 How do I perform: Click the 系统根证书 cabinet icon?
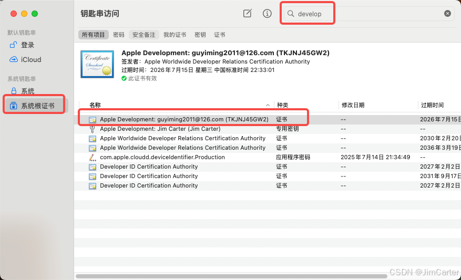tap(14, 106)
